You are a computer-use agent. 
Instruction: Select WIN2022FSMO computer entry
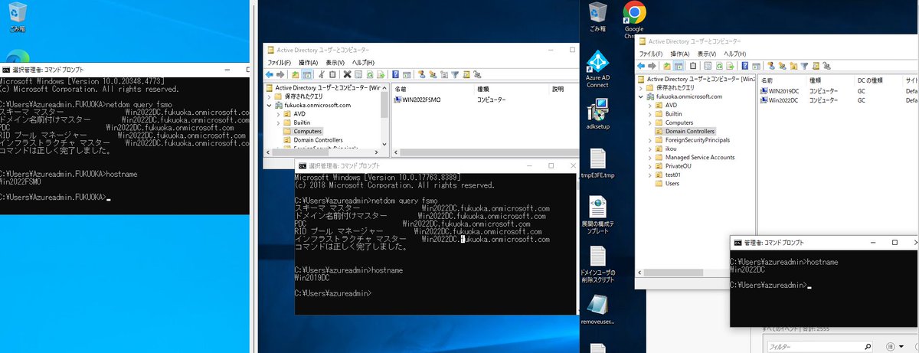point(418,100)
